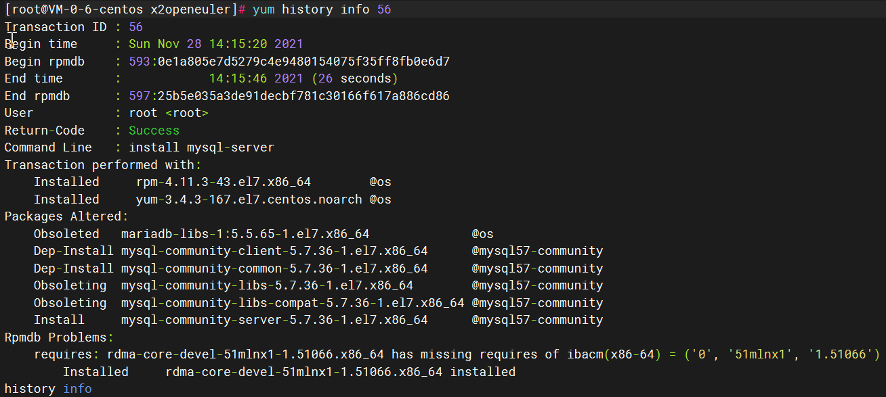Click the Begin rpmdb hash starting 593
Image resolution: width=886 pixels, height=397 pixels.
point(289,62)
